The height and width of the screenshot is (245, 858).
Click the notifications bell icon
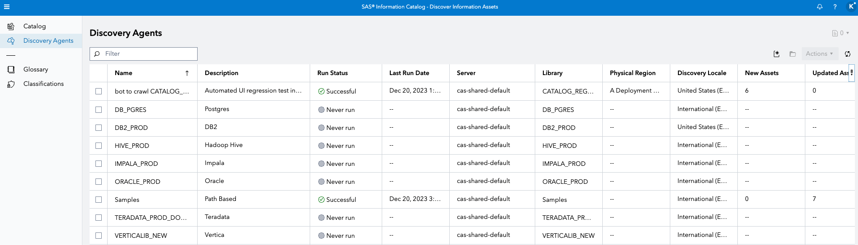pyautogui.click(x=820, y=7)
